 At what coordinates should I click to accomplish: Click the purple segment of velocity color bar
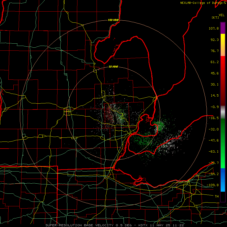pyautogui.click(x=223, y=28)
